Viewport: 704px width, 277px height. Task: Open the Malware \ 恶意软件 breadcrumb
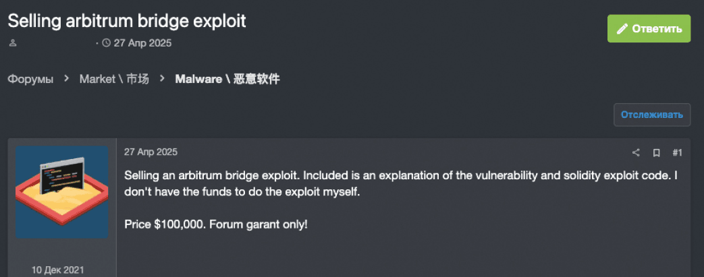click(x=227, y=79)
